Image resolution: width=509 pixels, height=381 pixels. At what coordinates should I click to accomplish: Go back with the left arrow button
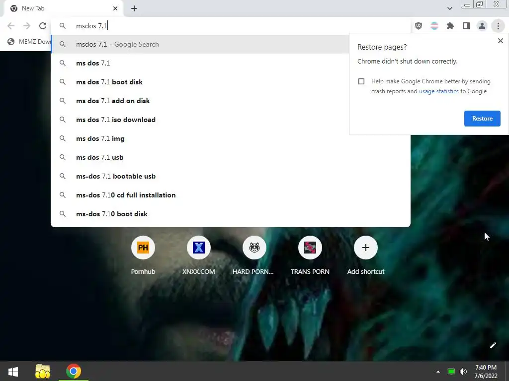click(11, 26)
